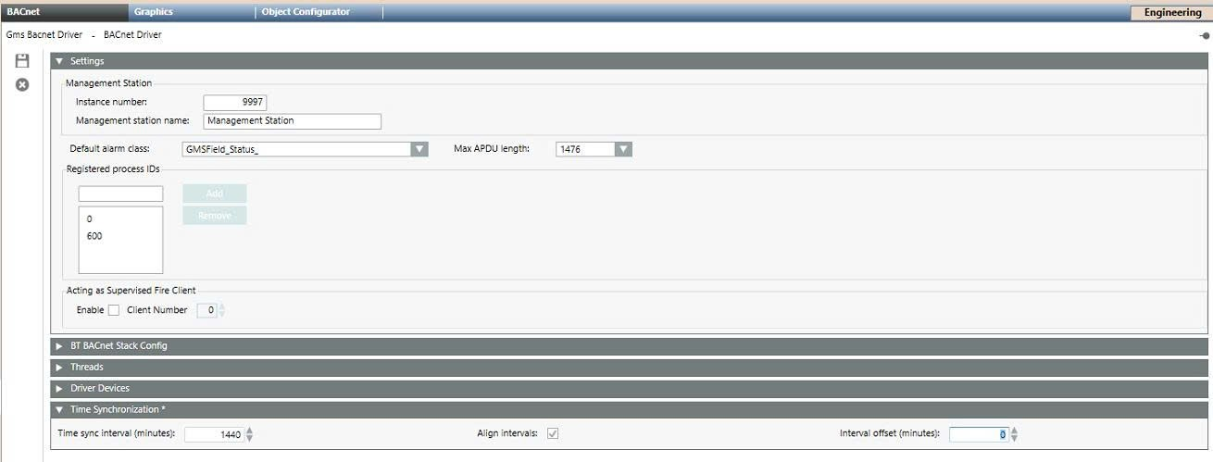The image size is (1213, 462).
Task: Open the Default alarm class dropdown
Action: point(419,149)
